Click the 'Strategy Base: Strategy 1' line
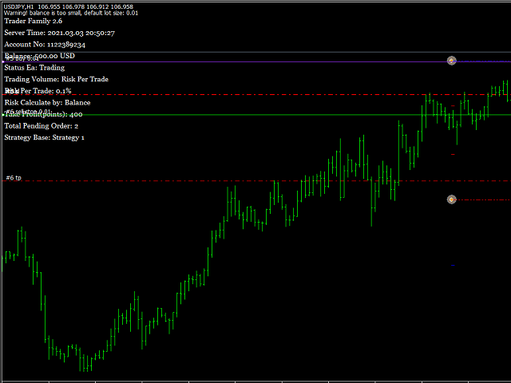 [45, 138]
